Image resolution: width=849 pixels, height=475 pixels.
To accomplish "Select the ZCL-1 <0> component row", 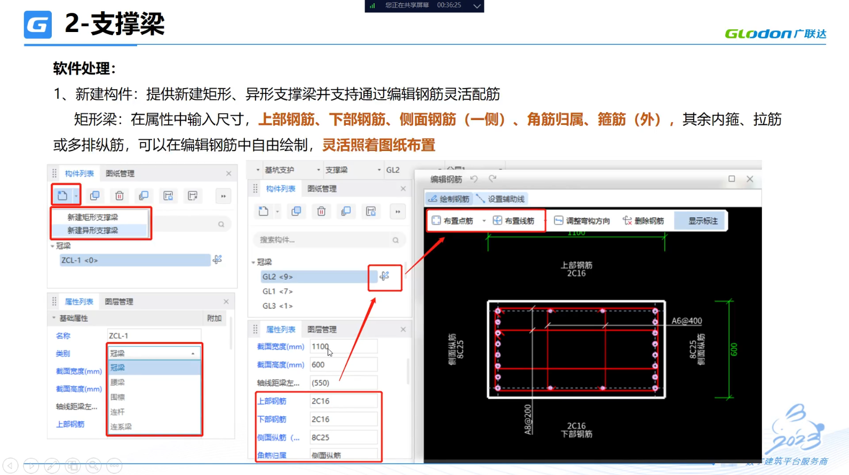I will [135, 260].
